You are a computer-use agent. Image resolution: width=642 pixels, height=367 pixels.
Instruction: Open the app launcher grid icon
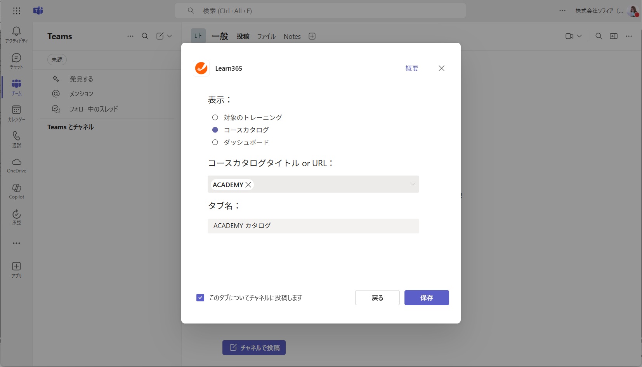16,11
